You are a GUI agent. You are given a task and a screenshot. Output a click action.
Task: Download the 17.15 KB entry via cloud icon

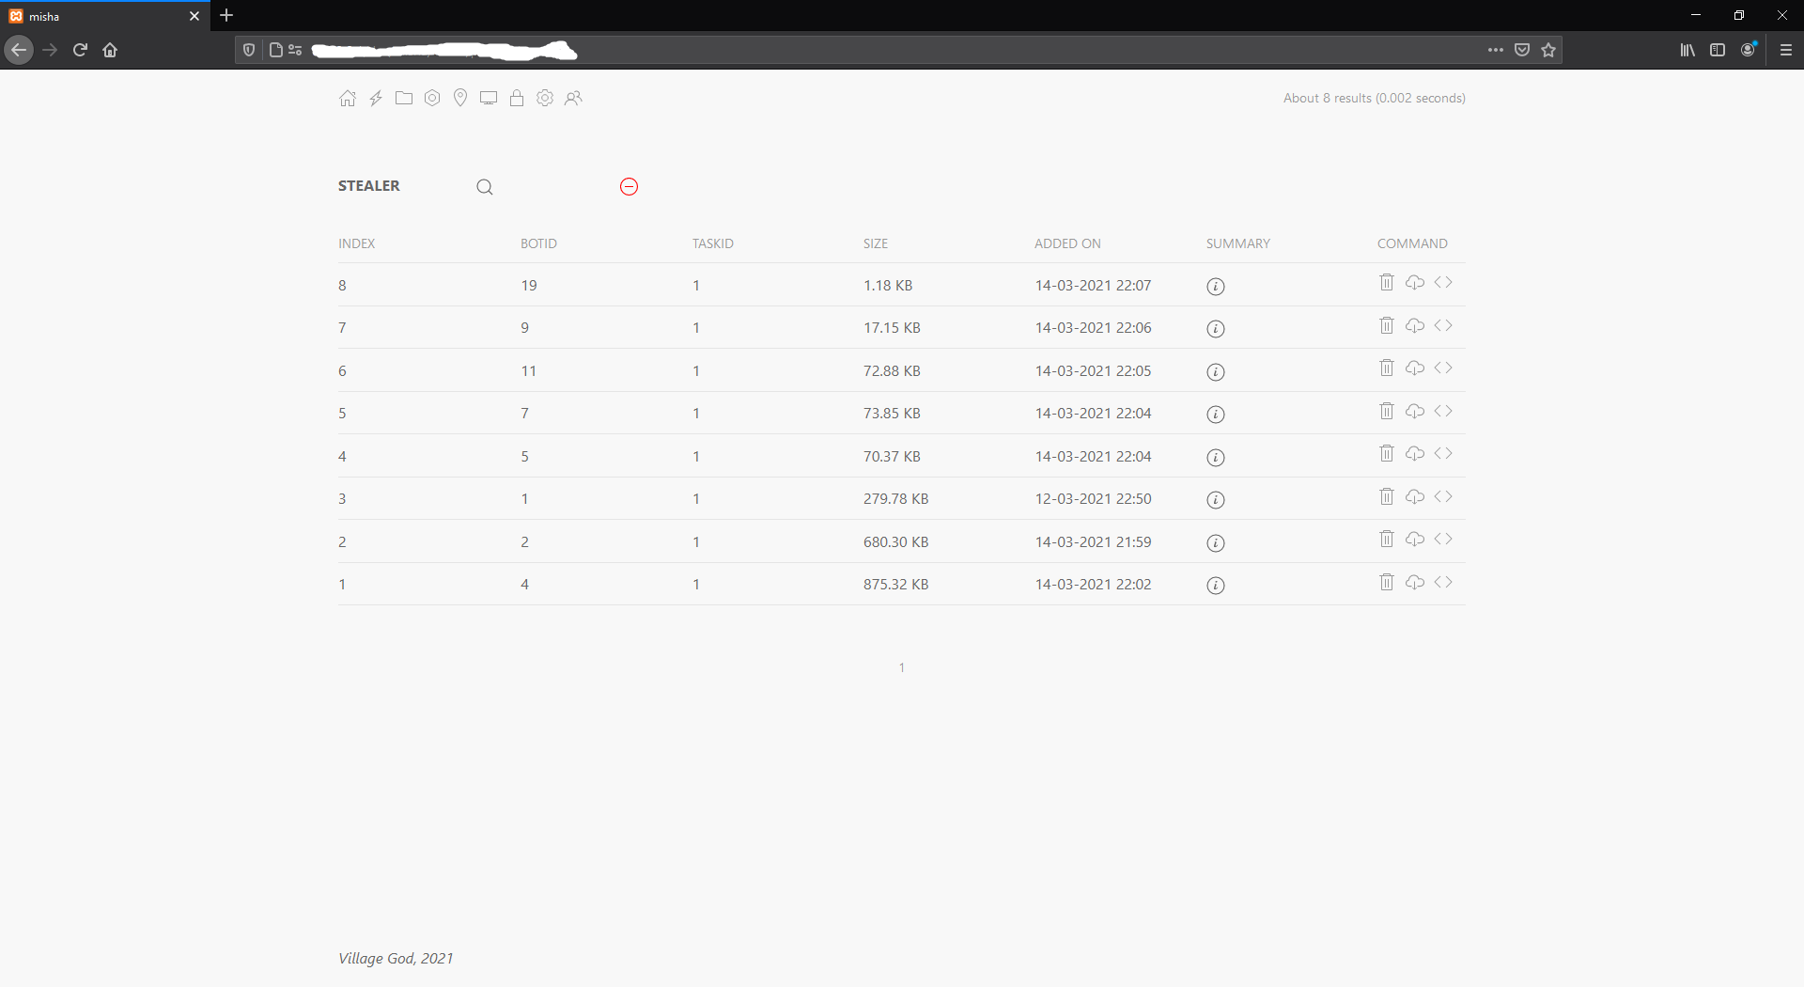click(x=1415, y=325)
